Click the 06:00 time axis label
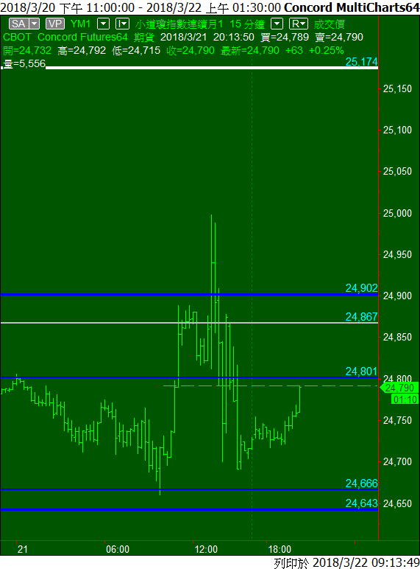This screenshot has width=420, height=569. pyautogui.click(x=118, y=549)
